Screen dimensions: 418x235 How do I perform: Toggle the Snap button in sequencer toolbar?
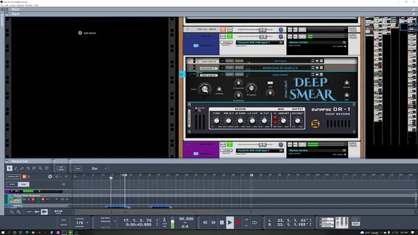click(x=78, y=168)
